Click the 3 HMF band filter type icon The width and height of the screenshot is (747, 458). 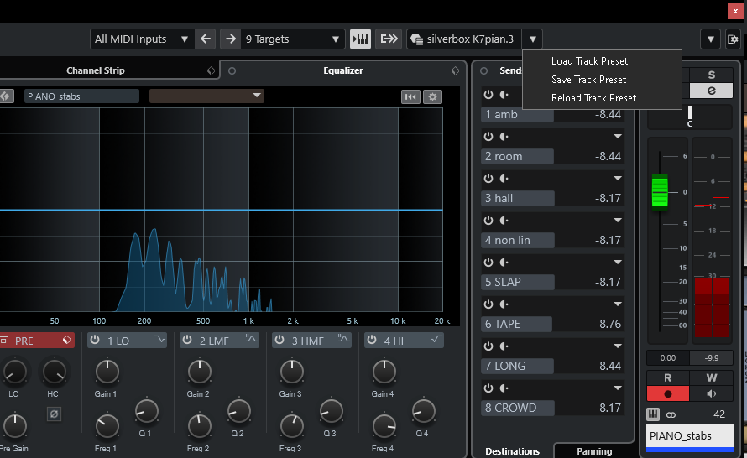coord(344,339)
